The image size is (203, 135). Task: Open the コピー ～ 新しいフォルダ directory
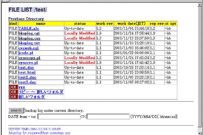tap(41, 92)
